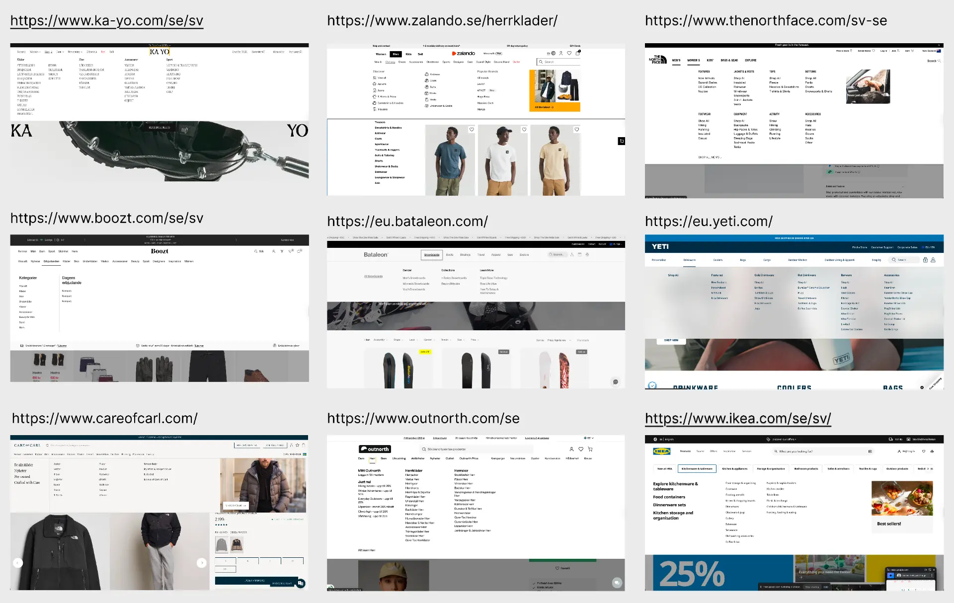The width and height of the screenshot is (954, 603).
Task: Click the Outnorth product search field
Action: coord(477,449)
